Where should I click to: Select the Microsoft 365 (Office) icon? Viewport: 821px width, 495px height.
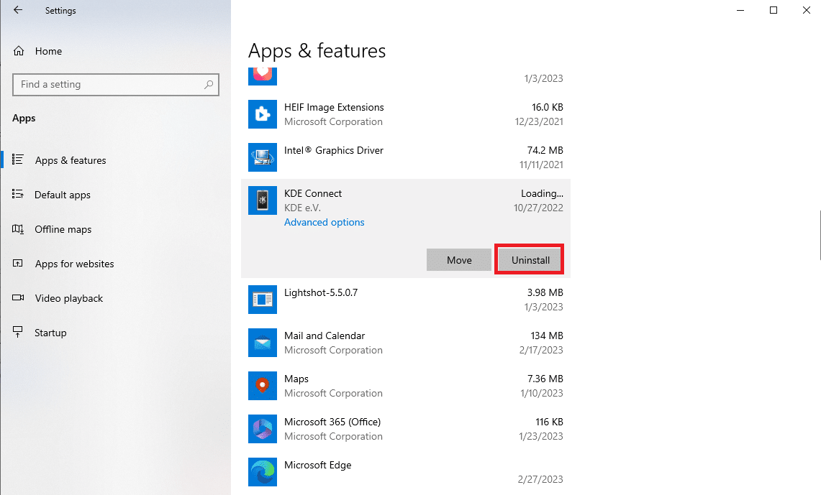pos(263,429)
